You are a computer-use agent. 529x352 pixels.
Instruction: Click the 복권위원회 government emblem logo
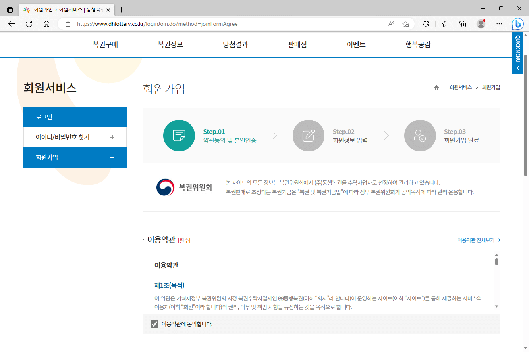tap(164, 186)
